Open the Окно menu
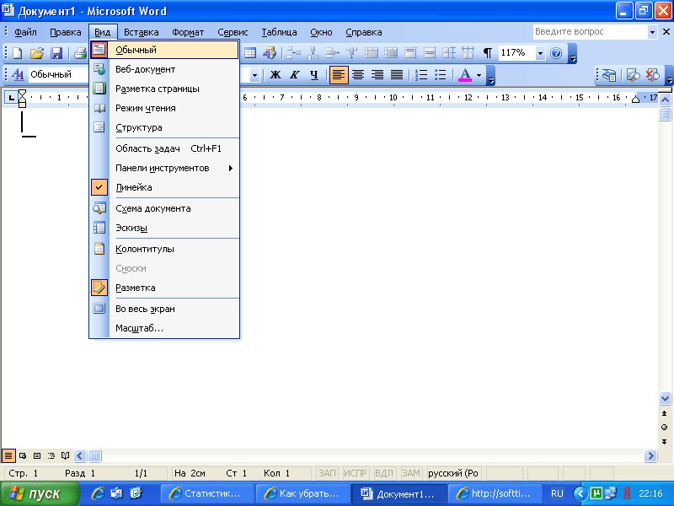This screenshot has height=506, width=674. 321,32
